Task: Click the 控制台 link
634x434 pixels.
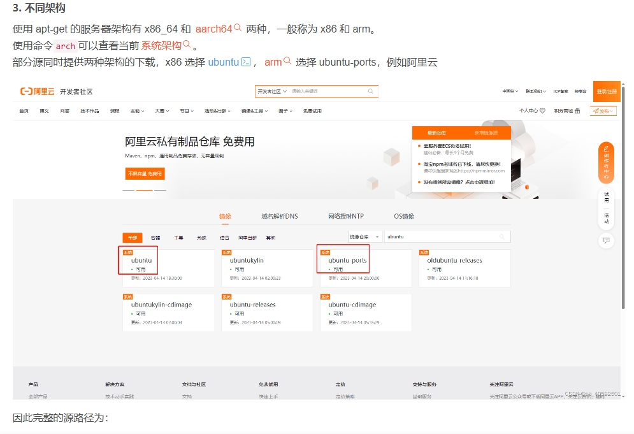Action: point(580,91)
